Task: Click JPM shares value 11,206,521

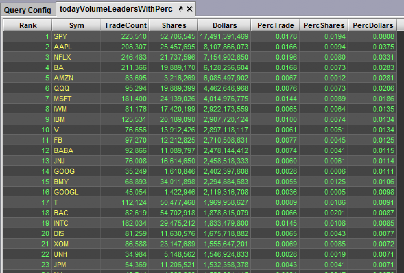Action: [173, 265]
